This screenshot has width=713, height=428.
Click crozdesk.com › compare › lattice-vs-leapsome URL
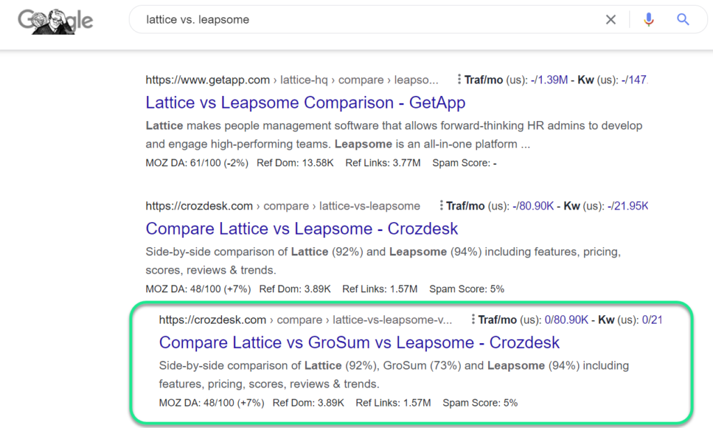283,206
